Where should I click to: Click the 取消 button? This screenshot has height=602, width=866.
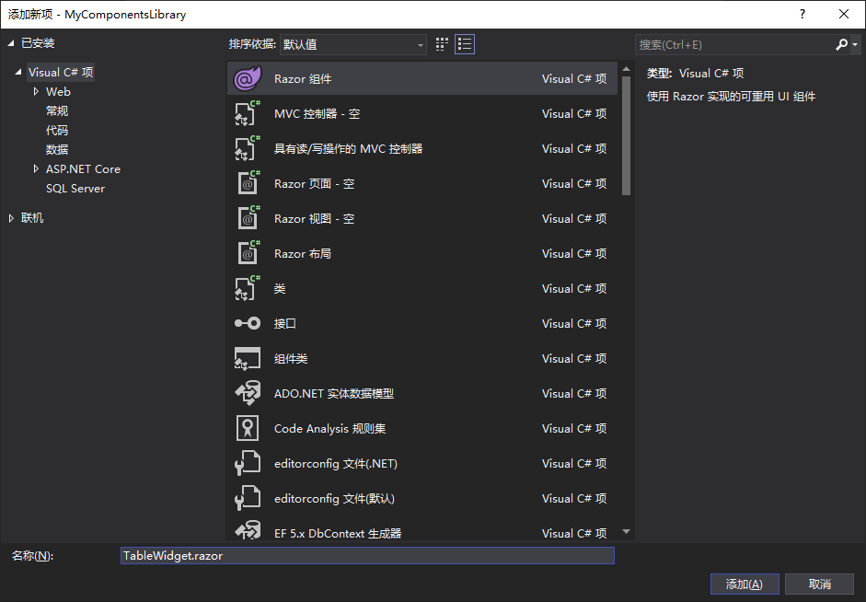pos(820,584)
